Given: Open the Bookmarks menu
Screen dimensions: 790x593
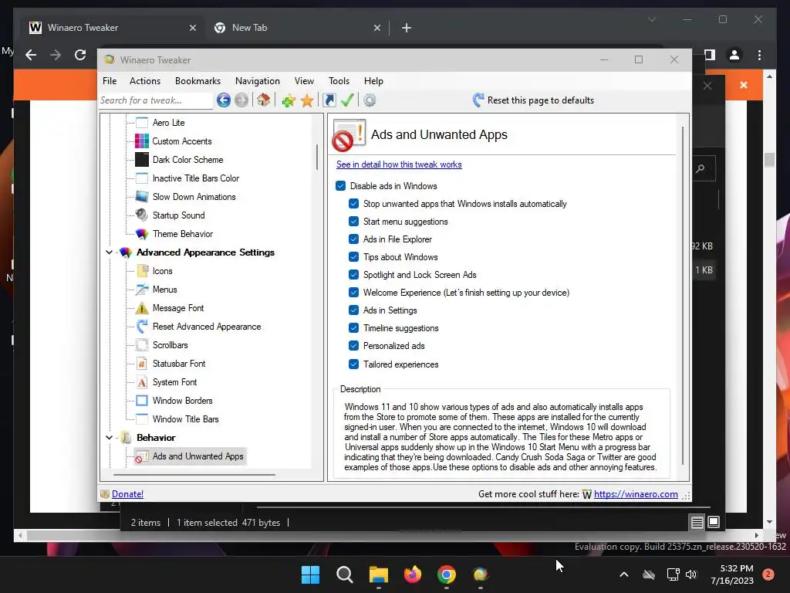Looking at the screenshot, I should pos(197,81).
